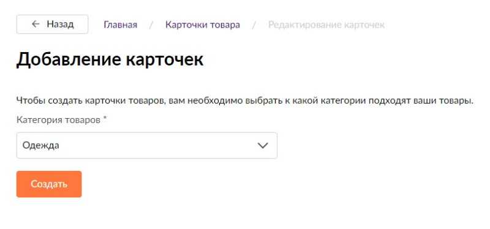The width and height of the screenshot is (490, 229).
Task: Select the Редактирование карточек breadcrumb item
Action: coord(326,24)
